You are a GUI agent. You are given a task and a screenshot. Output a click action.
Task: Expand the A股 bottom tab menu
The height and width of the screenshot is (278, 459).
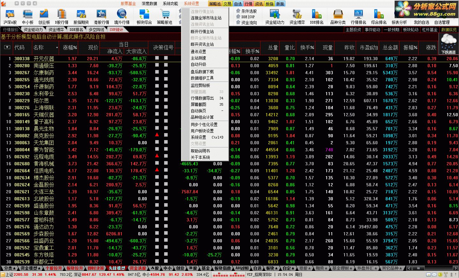(x=155, y=268)
